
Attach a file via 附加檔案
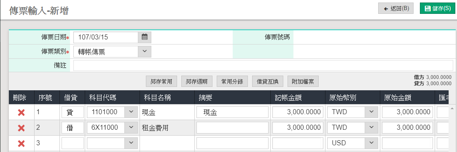pyautogui.click(x=303, y=81)
